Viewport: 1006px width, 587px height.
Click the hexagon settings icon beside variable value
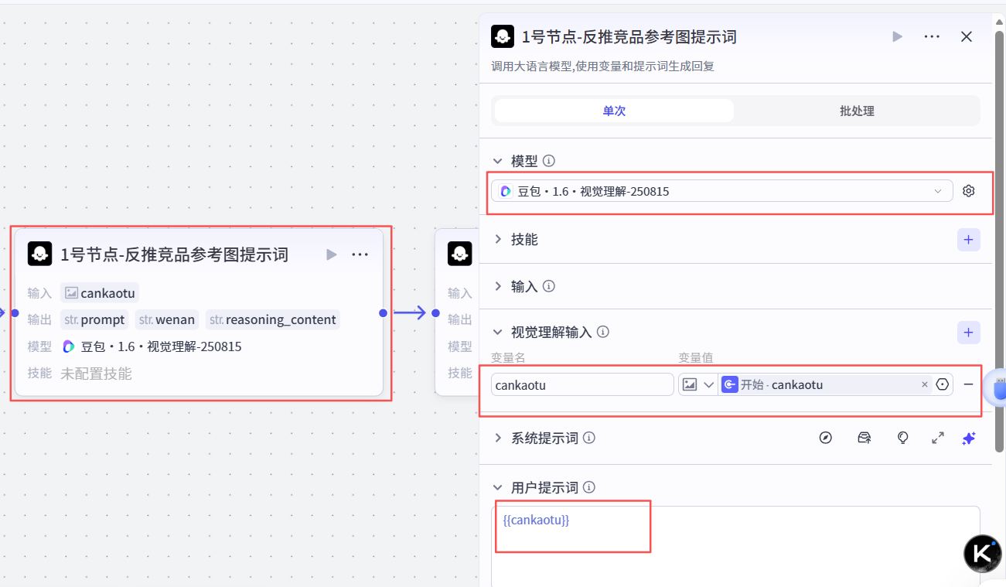[x=942, y=384]
